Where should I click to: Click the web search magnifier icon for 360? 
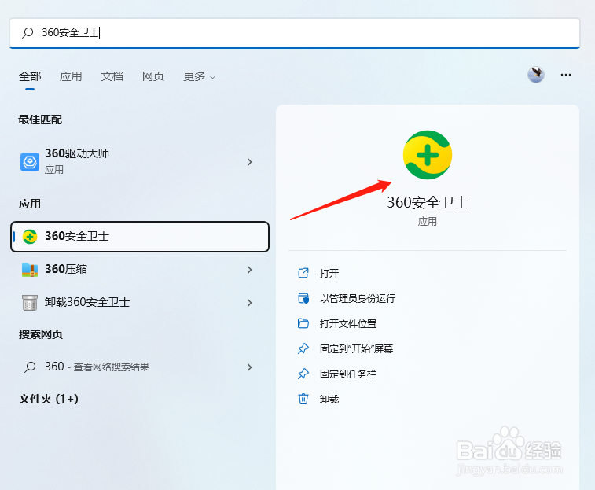point(30,367)
